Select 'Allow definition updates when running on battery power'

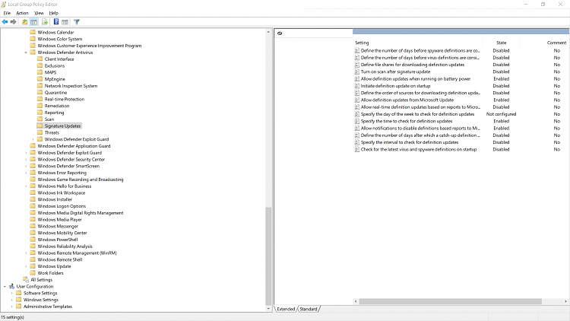416,78
